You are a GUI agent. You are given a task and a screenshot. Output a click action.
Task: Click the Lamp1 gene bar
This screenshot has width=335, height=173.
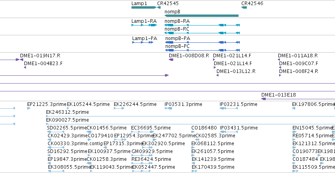pyautogui.click(x=144, y=7)
